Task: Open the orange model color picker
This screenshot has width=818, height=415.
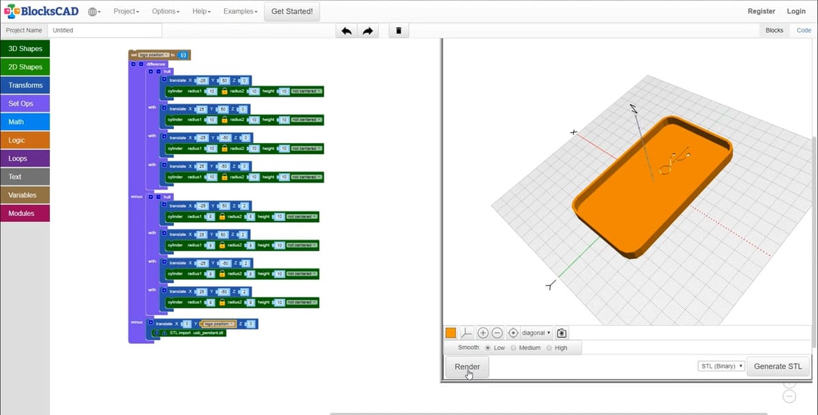Action: tap(451, 333)
